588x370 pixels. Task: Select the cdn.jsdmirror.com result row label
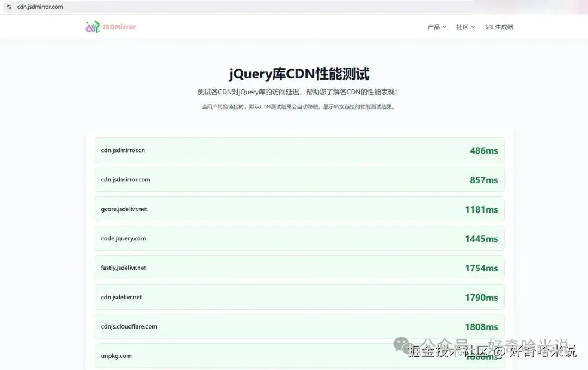coord(125,180)
